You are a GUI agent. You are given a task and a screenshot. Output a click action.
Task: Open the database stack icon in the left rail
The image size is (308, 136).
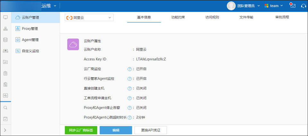coord(5,40)
